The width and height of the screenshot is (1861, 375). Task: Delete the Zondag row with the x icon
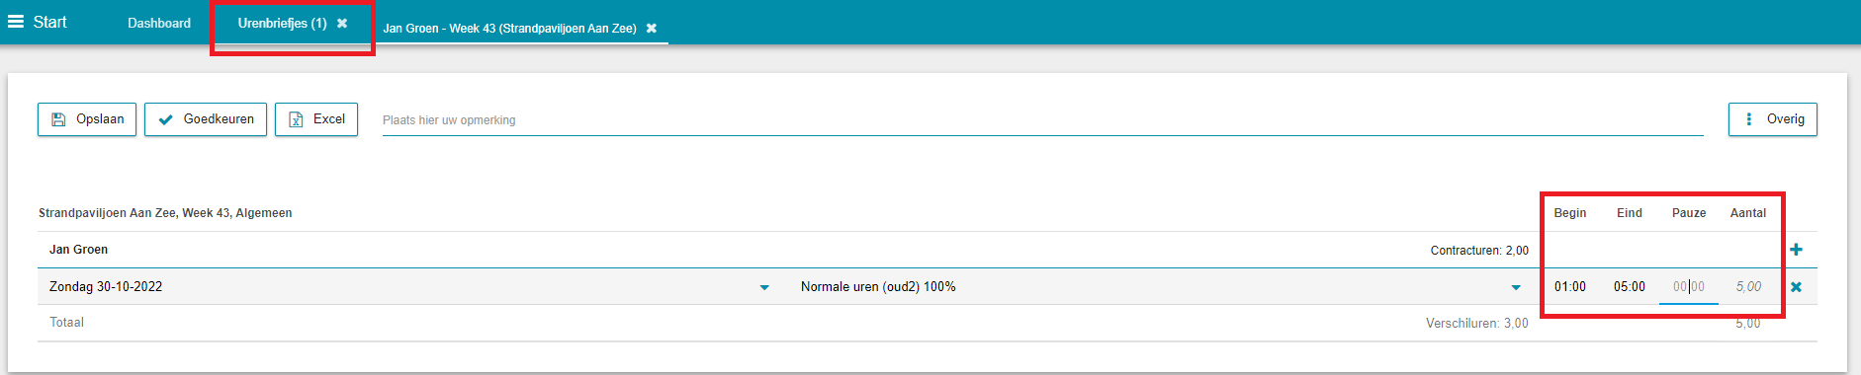point(1796,287)
